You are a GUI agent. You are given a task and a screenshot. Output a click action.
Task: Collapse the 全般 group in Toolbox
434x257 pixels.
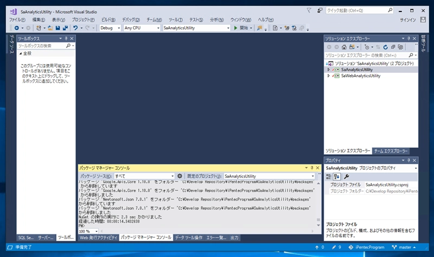pos(21,53)
